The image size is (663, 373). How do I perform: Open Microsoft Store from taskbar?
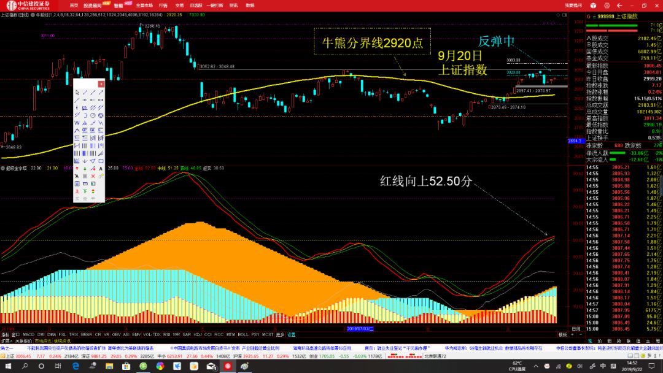[126, 366]
